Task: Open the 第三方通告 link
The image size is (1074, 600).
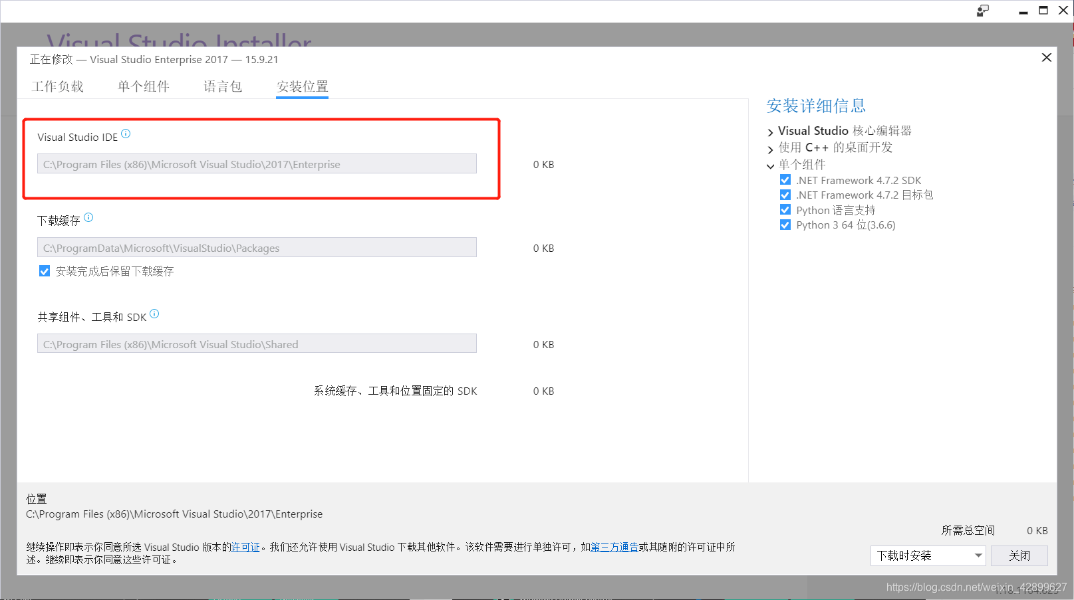Action: tap(614, 547)
